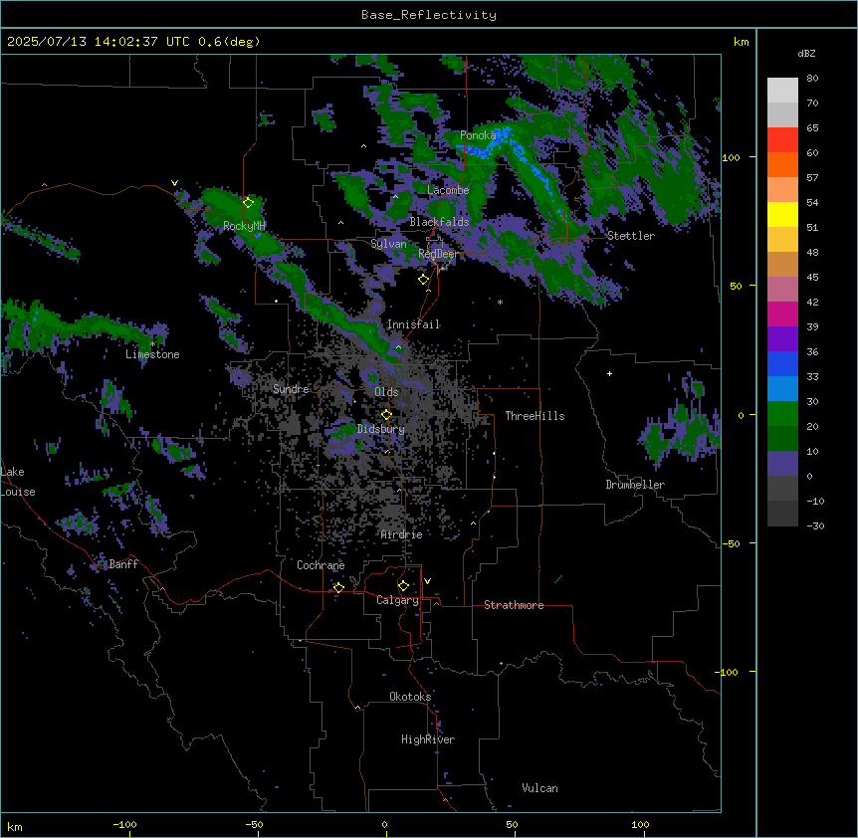Select the red legend swatch between 65 and 60 dBZ
Screen dimensions: 858x838
[x=782, y=140]
